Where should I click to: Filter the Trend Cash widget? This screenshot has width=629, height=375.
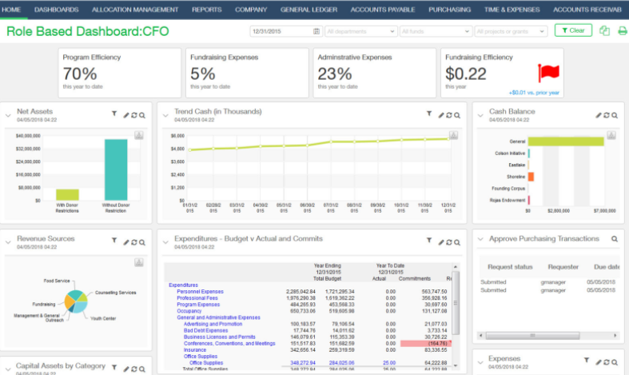[x=429, y=114]
